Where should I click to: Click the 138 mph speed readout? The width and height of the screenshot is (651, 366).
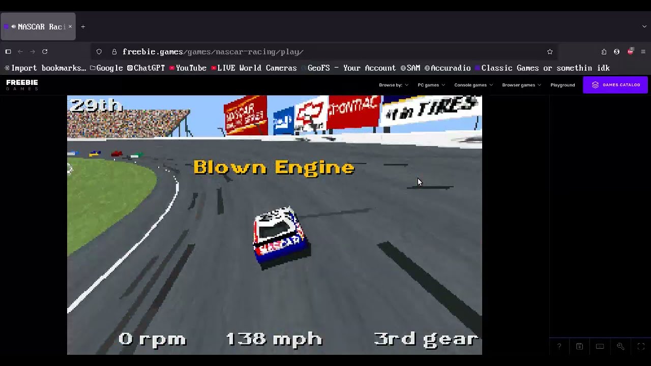coord(274,339)
